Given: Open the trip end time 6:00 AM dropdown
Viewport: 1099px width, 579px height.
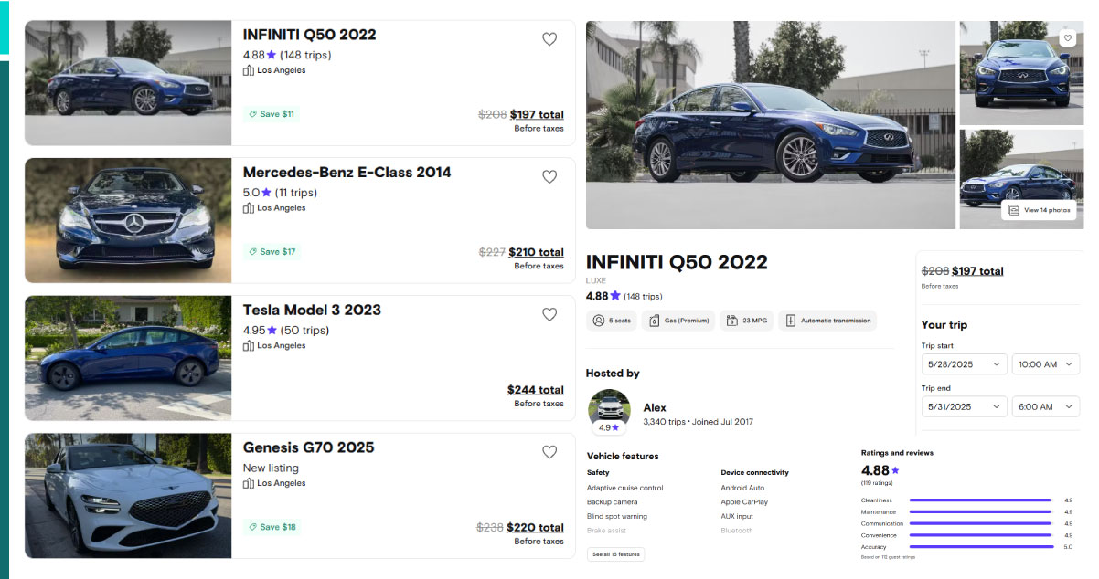Looking at the screenshot, I should 1045,407.
